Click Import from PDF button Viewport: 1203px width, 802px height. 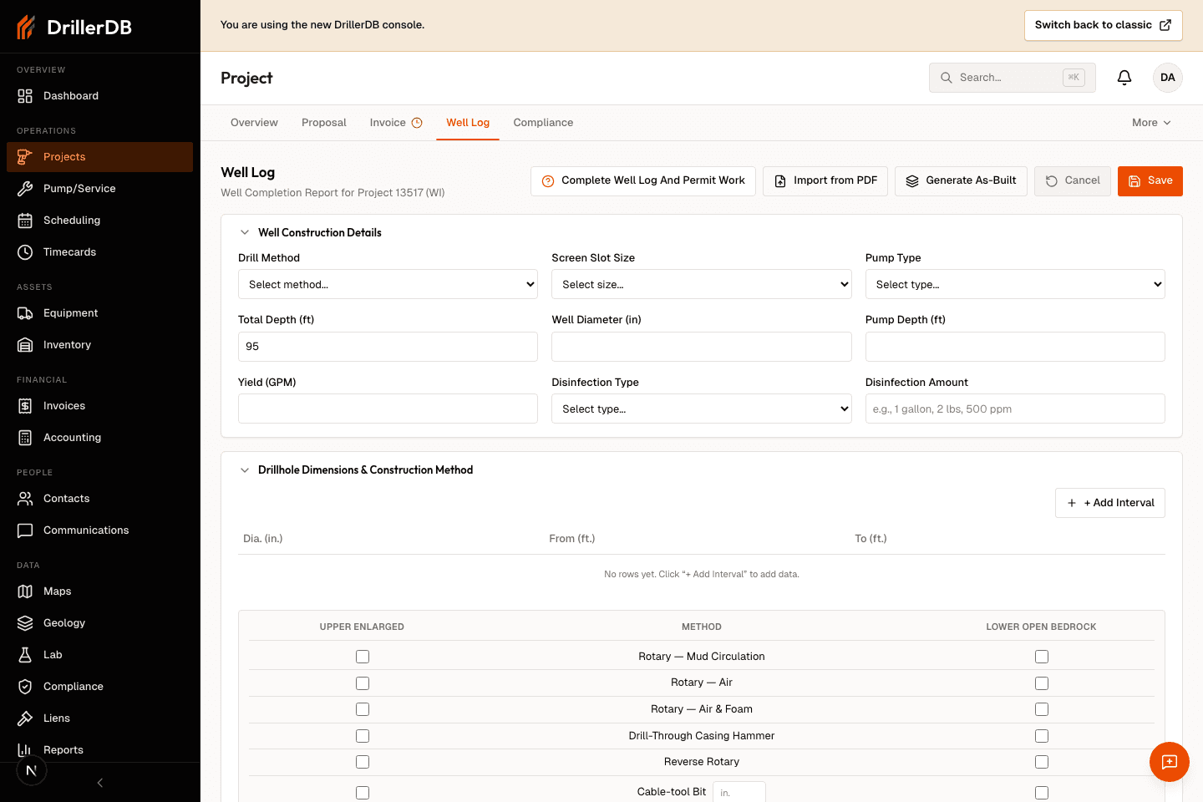point(825,181)
